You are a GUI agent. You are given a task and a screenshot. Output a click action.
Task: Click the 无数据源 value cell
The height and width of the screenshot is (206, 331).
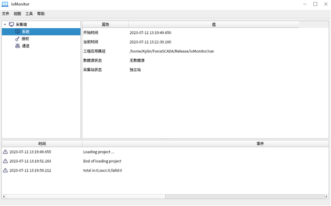click(137, 60)
